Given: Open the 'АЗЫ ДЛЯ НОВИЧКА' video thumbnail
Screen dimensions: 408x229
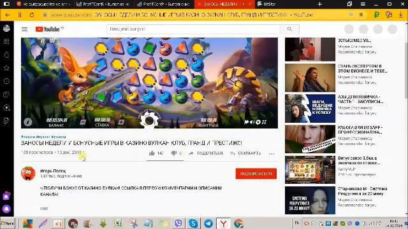Looking at the screenshot, I should tap(310, 108).
